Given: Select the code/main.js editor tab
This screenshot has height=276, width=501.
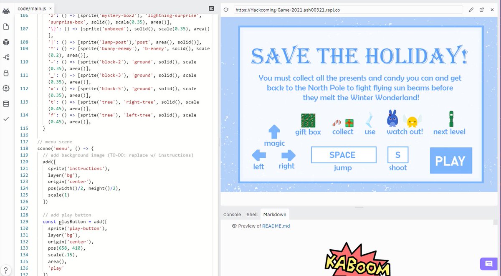Looking at the screenshot, I should click(x=35, y=8).
